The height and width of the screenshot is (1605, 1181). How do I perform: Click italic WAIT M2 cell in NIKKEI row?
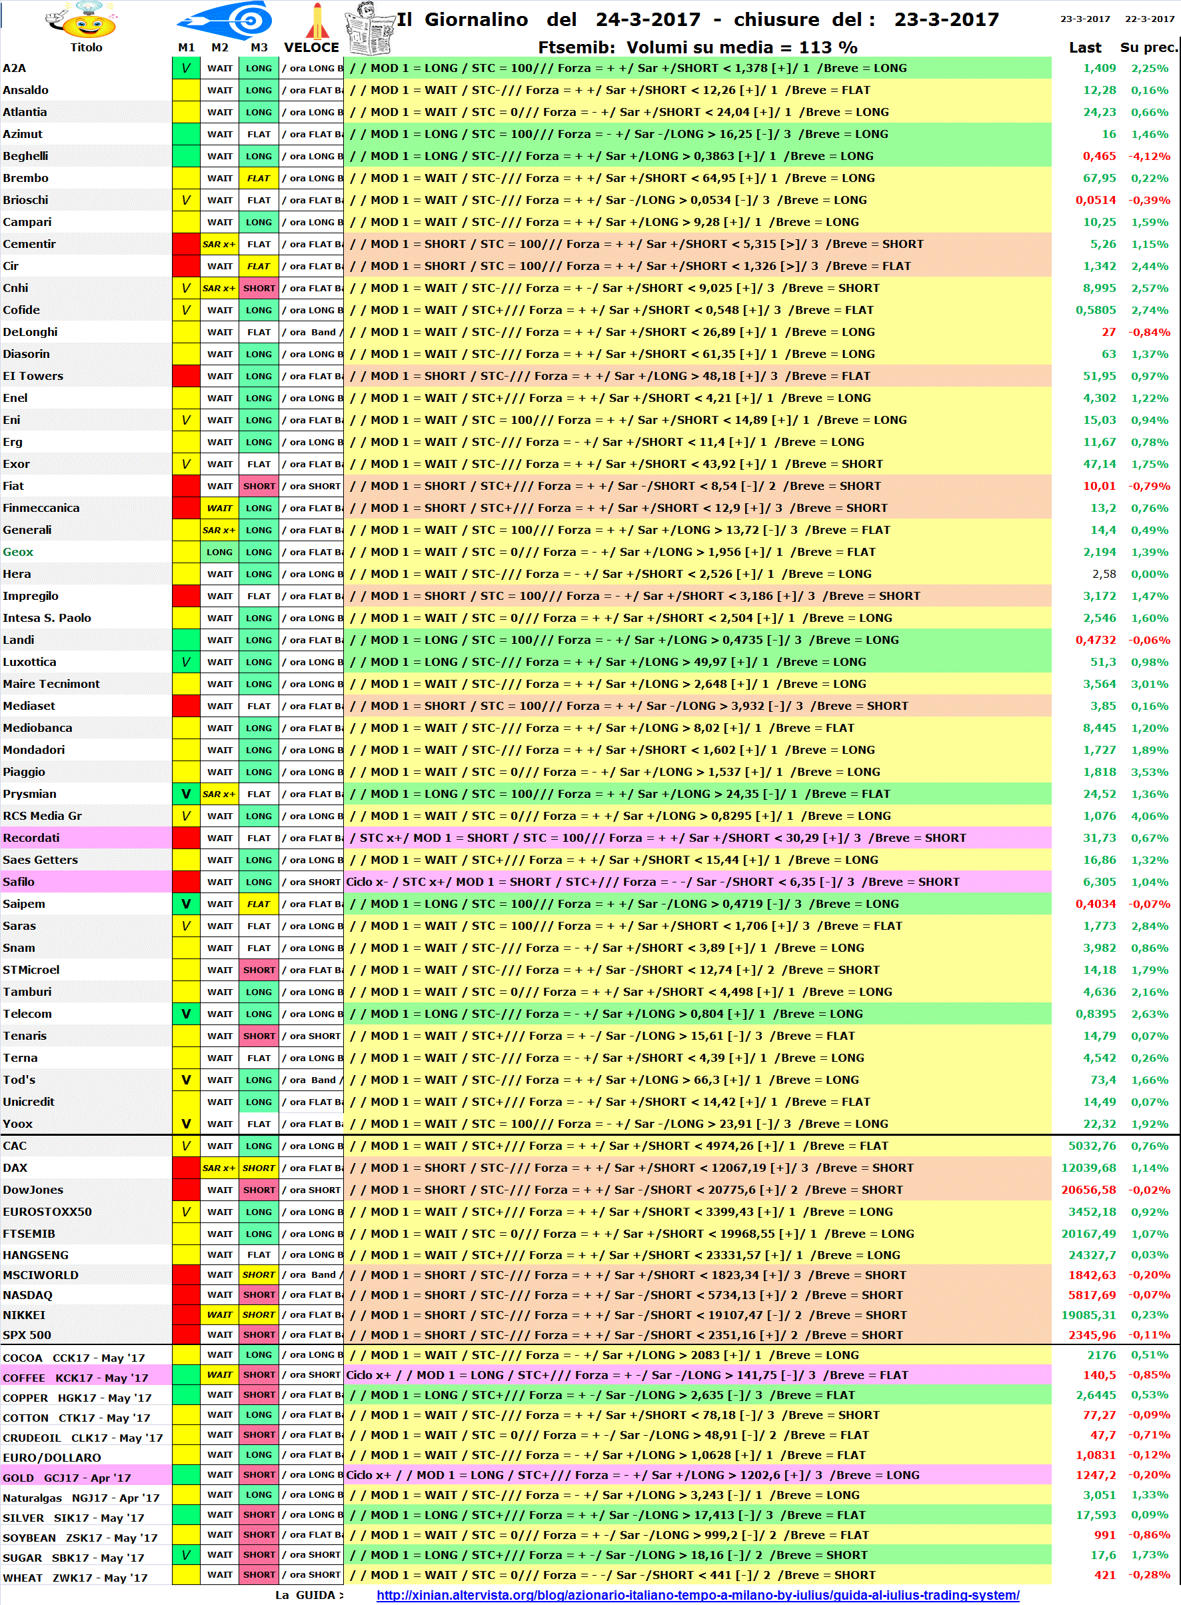click(x=219, y=1315)
